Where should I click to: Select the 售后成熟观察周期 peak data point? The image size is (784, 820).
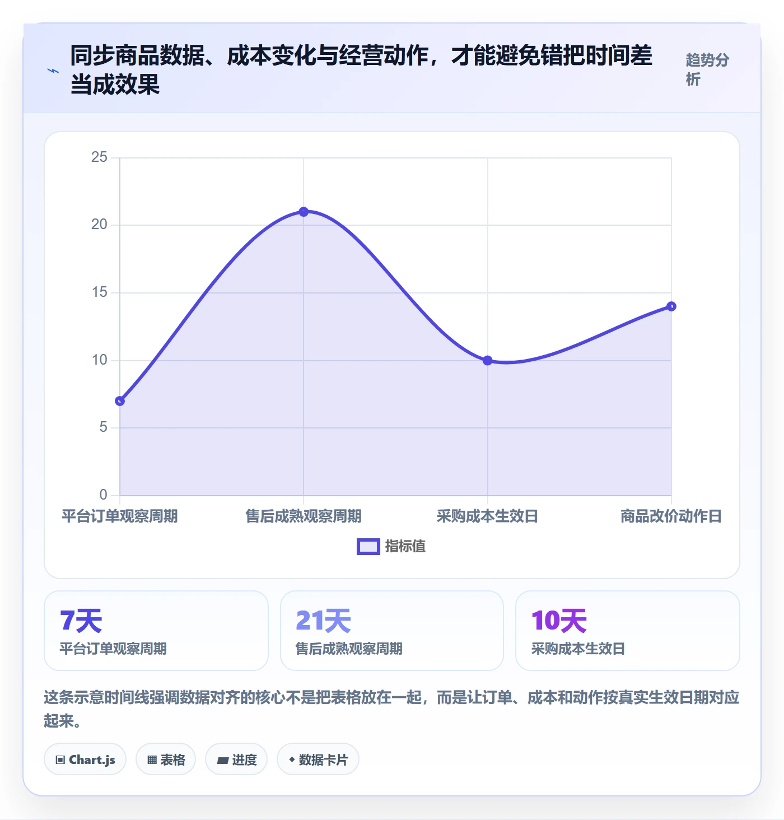click(304, 212)
